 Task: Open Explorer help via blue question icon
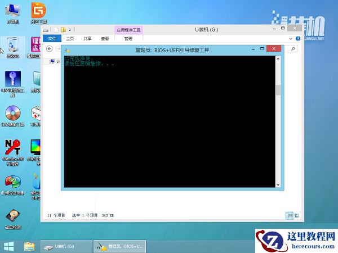click(298, 38)
